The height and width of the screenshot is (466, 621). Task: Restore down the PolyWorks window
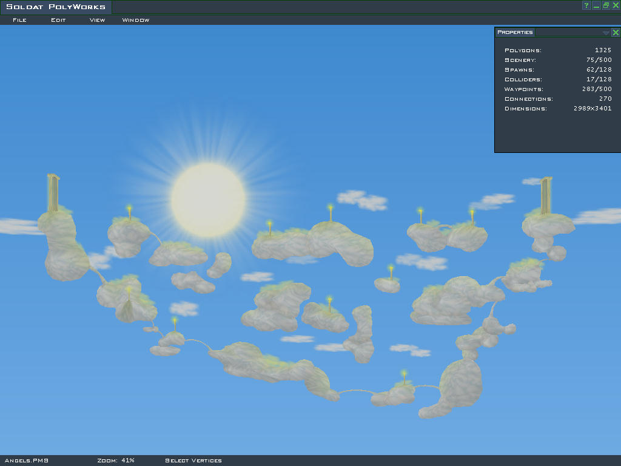tap(606, 5)
